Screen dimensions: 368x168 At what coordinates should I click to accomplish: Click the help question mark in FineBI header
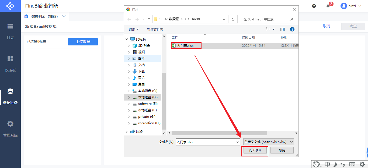click(x=314, y=6)
